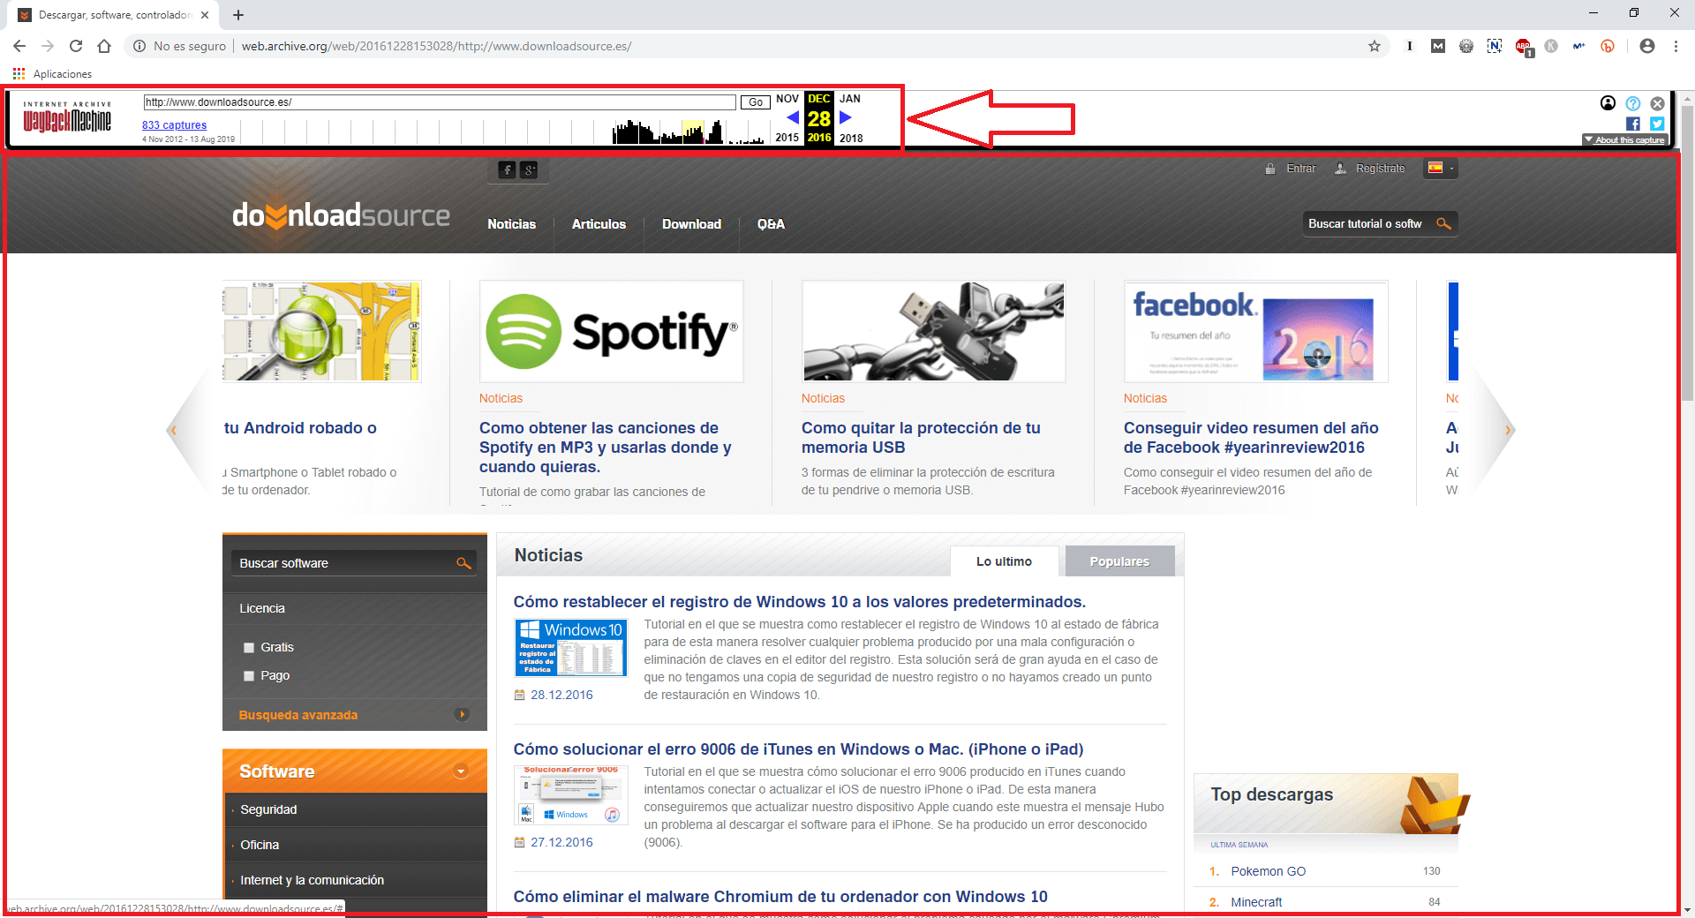This screenshot has height=918, width=1695.
Task: Jump to 2015 in Wayback timeline
Action: point(787,138)
